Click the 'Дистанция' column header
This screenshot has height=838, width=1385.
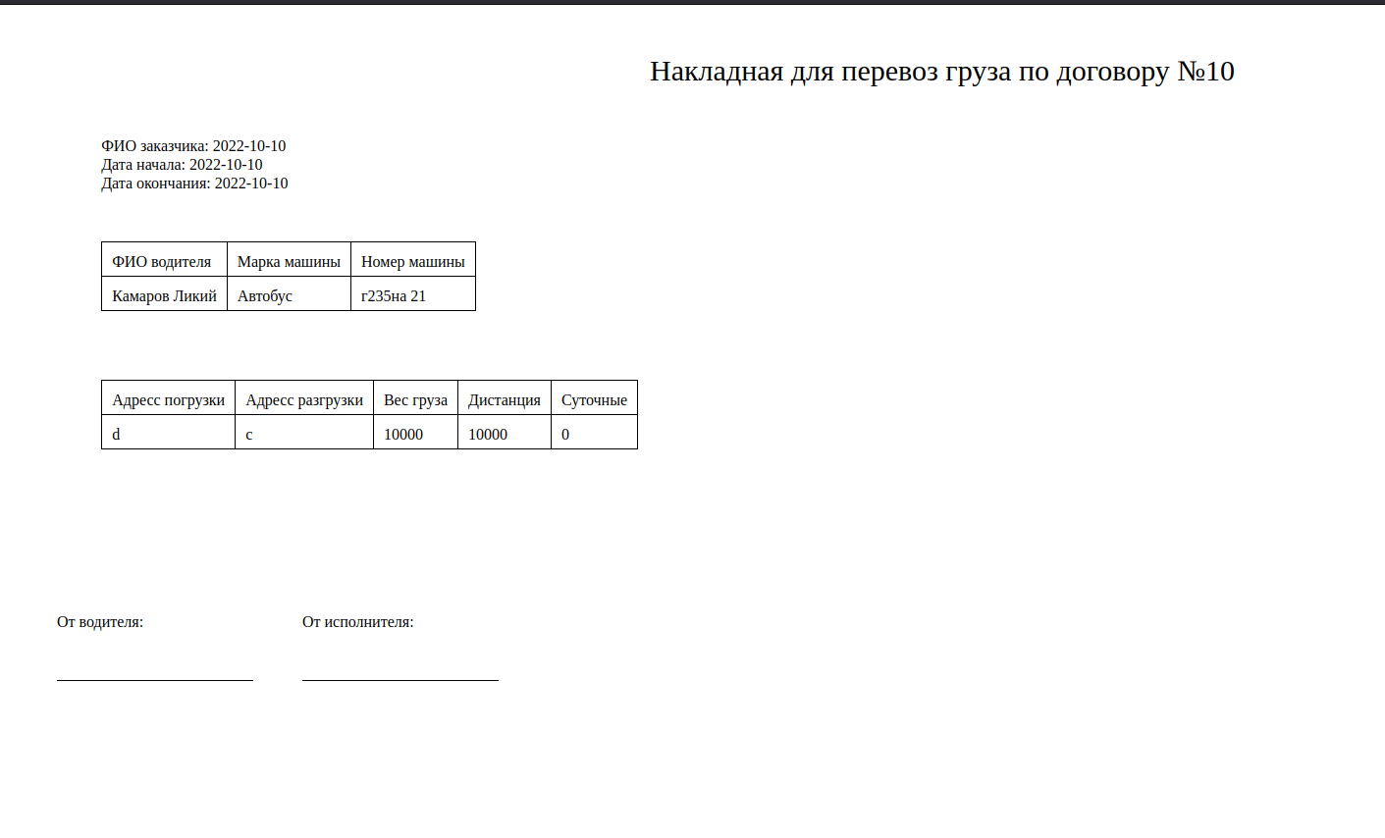click(x=505, y=398)
